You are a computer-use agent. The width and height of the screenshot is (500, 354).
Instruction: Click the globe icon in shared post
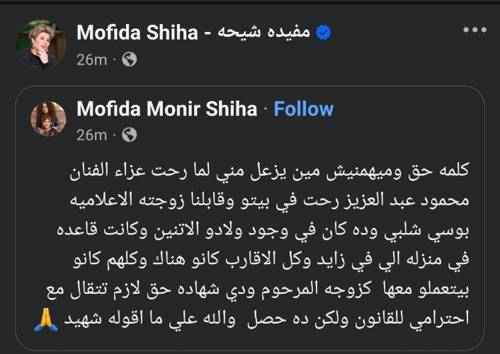[x=129, y=135]
